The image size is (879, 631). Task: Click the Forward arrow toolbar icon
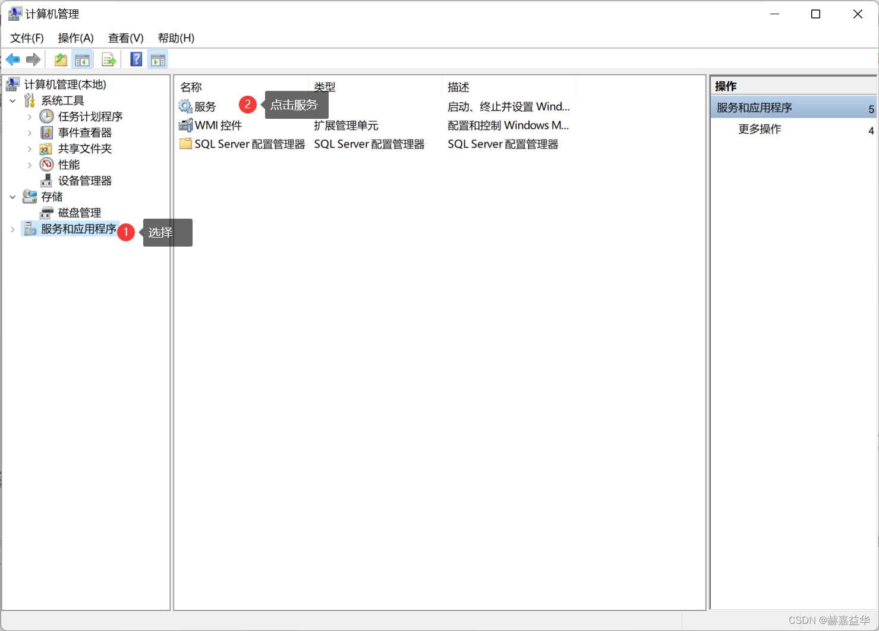point(33,59)
